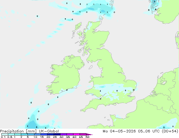Click the '45' legend scale label
179x138 pixels.
(81, 137)
